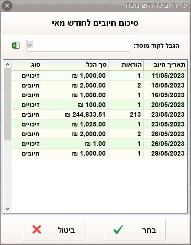The width and height of the screenshot is (191, 245).
Task: Close the dialog with the title-bar X
Action: [7, 6]
